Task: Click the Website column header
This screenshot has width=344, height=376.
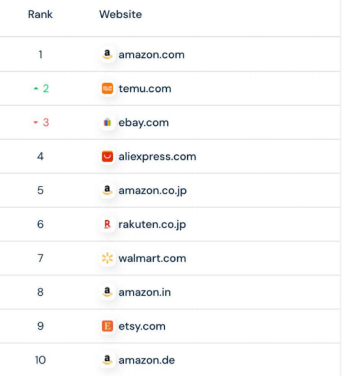Action: point(120,14)
